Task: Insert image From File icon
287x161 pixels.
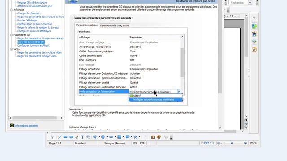Action: pyautogui.click(x=158, y=137)
